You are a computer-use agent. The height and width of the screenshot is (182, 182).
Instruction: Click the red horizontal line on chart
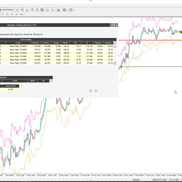coord(146,40)
